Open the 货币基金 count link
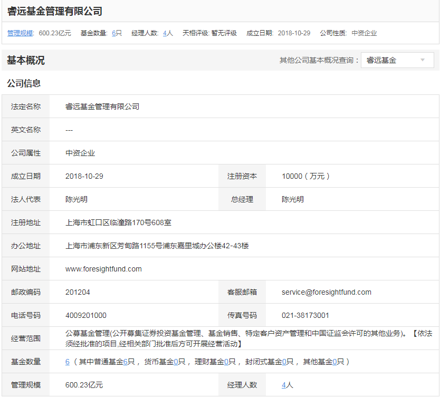This screenshot has width=440, height=398. click(176, 362)
